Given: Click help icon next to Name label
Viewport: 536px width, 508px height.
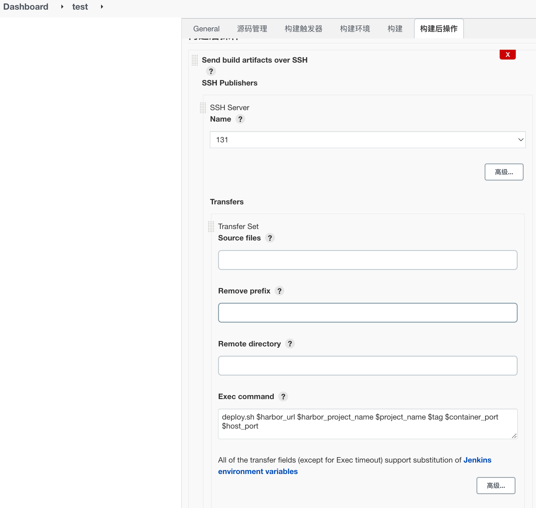Looking at the screenshot, I should pyautogui.click(x=240, y=119).
